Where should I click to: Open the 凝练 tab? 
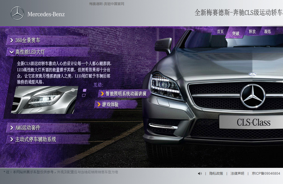click(x=267, y=32)
